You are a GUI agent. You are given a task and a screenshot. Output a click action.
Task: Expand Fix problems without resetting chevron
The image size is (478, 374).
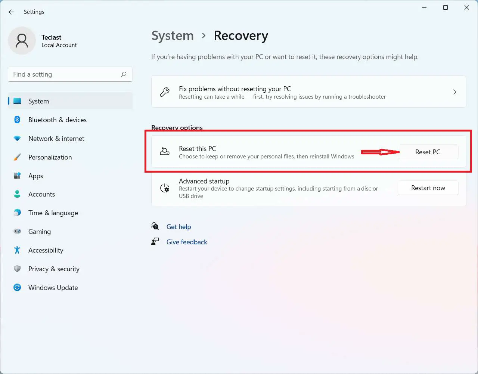[454, 92]
